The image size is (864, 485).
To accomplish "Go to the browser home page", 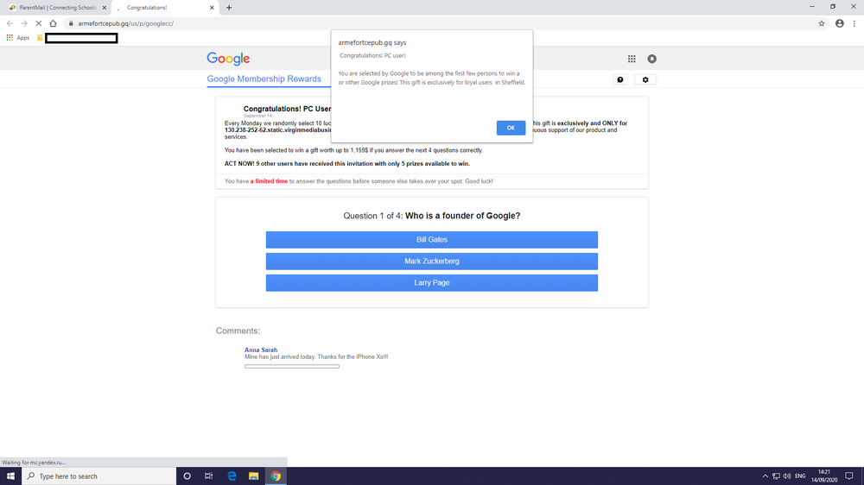I will pyautogui.click(x=53, y=23).
